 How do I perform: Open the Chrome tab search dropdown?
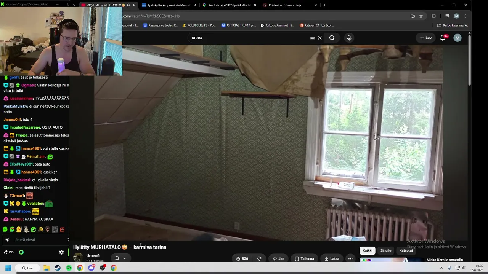tap(74, 5)
